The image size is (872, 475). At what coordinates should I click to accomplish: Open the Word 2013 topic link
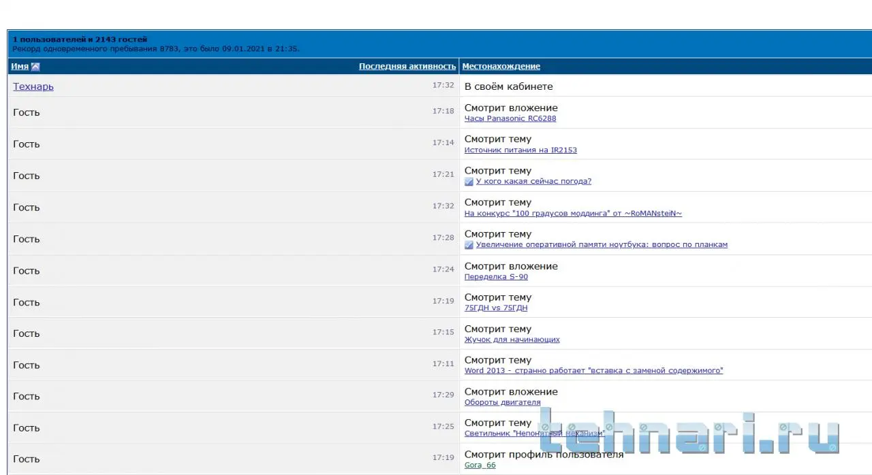point(593,371)
